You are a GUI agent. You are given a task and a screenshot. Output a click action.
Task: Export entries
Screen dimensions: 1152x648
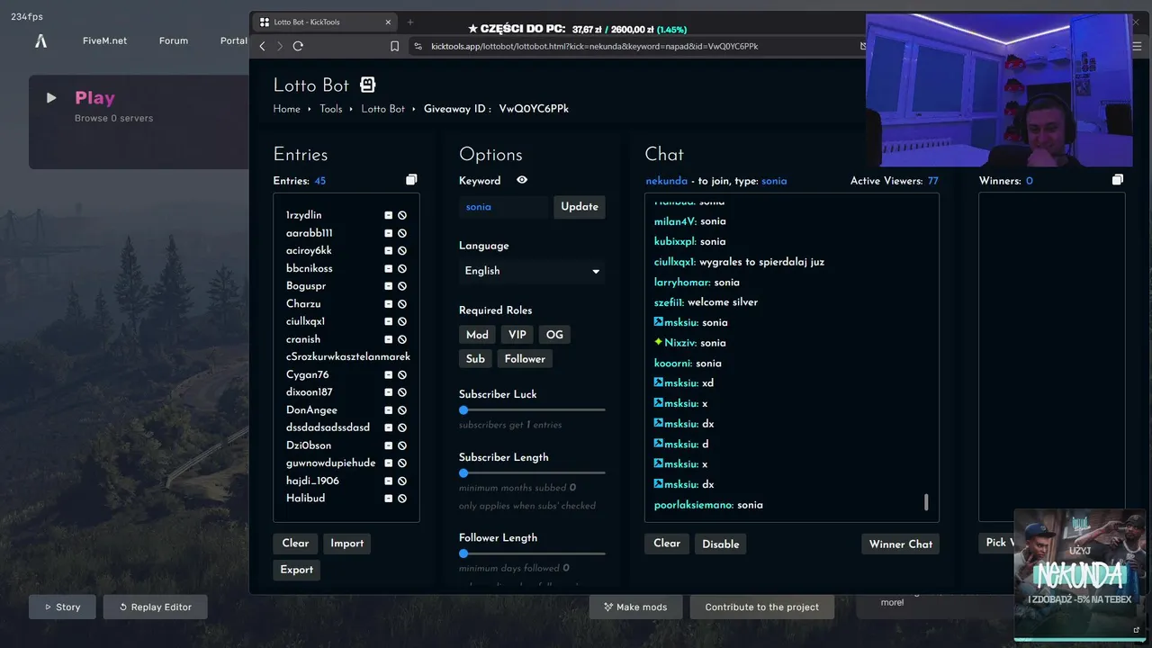(296, 570)
